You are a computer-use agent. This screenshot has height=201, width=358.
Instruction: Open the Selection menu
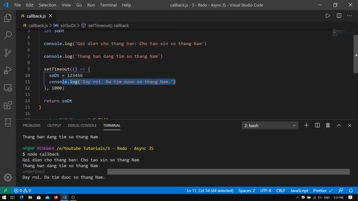point(47,5)
